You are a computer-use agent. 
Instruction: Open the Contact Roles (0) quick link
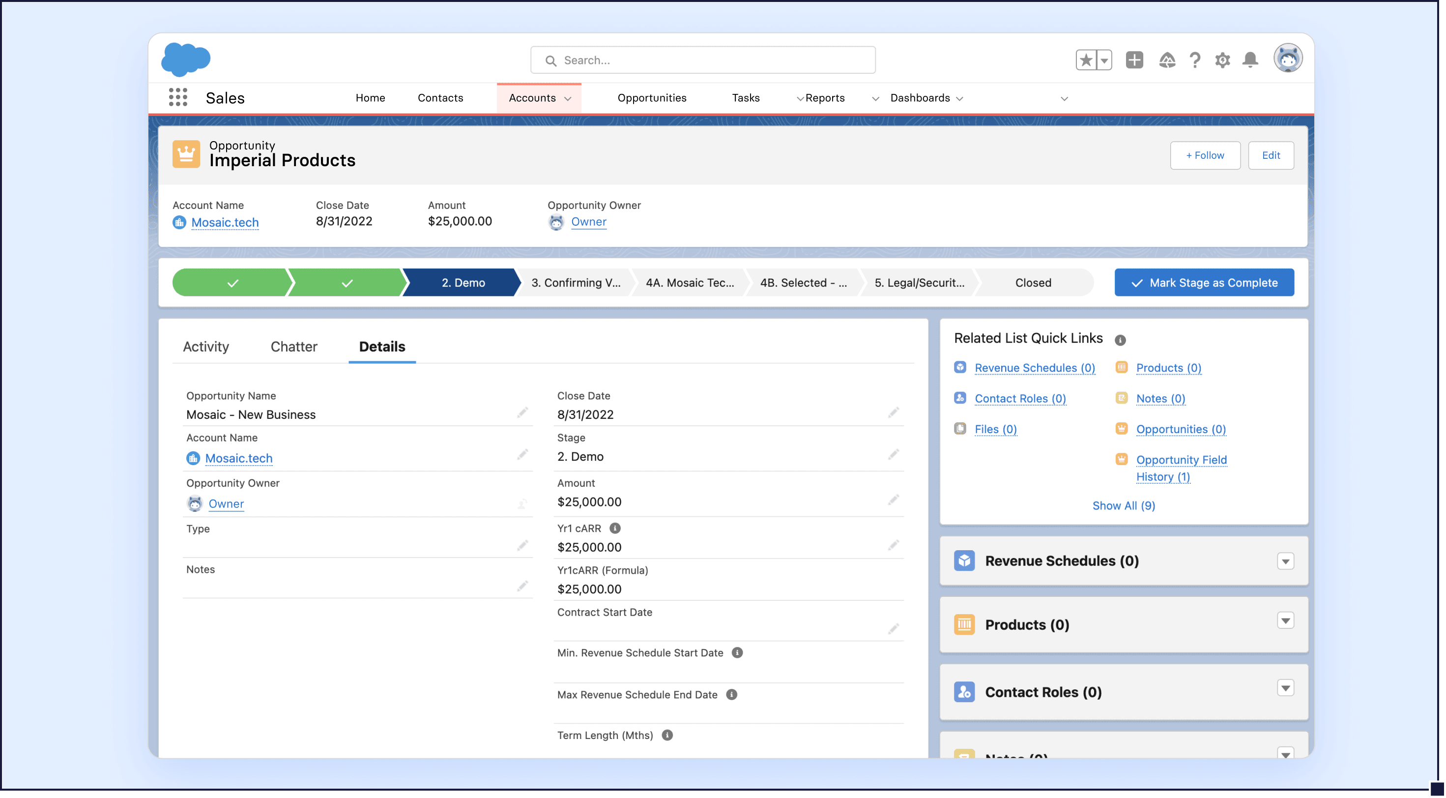coord(1020,398)
